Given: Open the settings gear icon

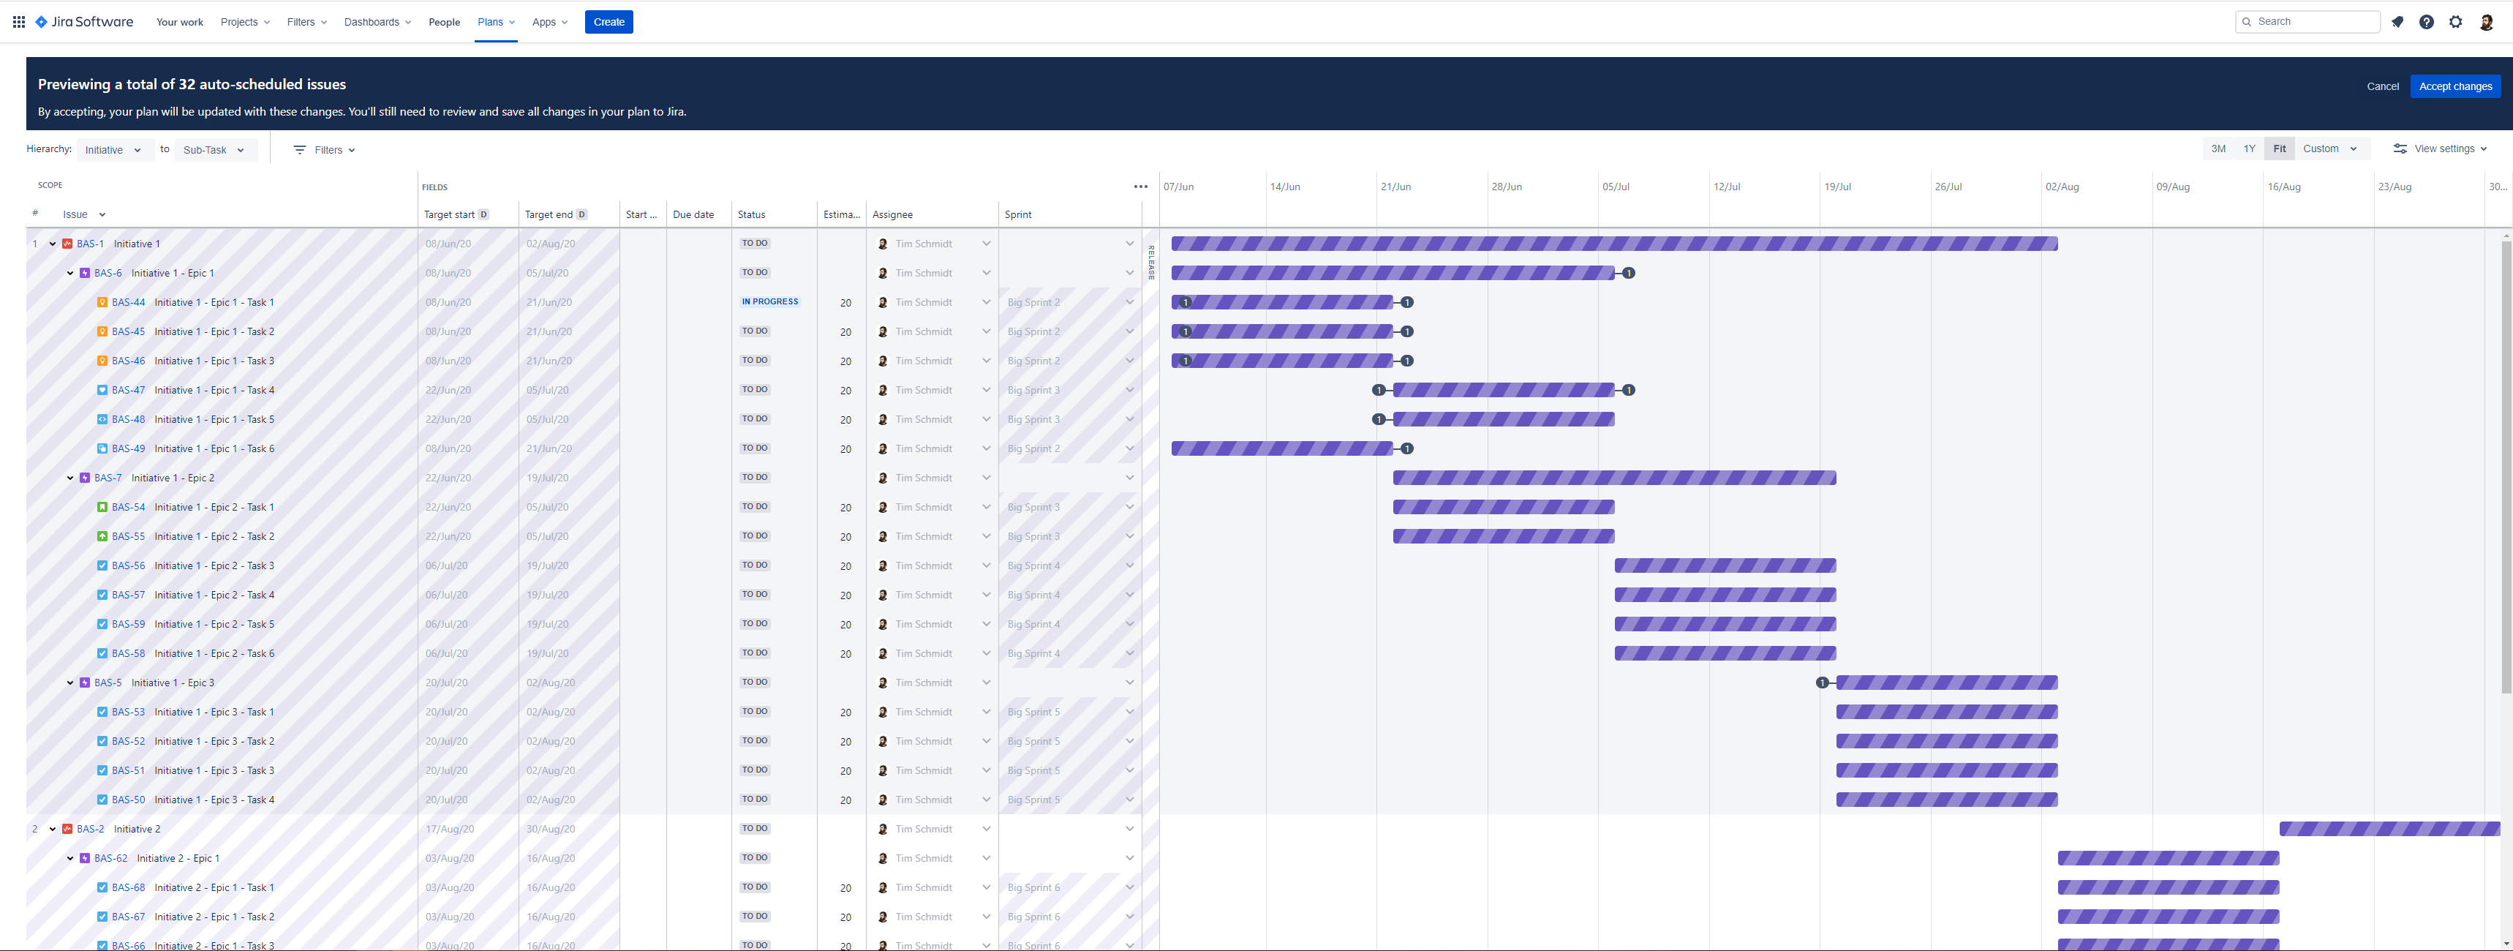Looking at the screenshot, I should tap(2455, 21).
